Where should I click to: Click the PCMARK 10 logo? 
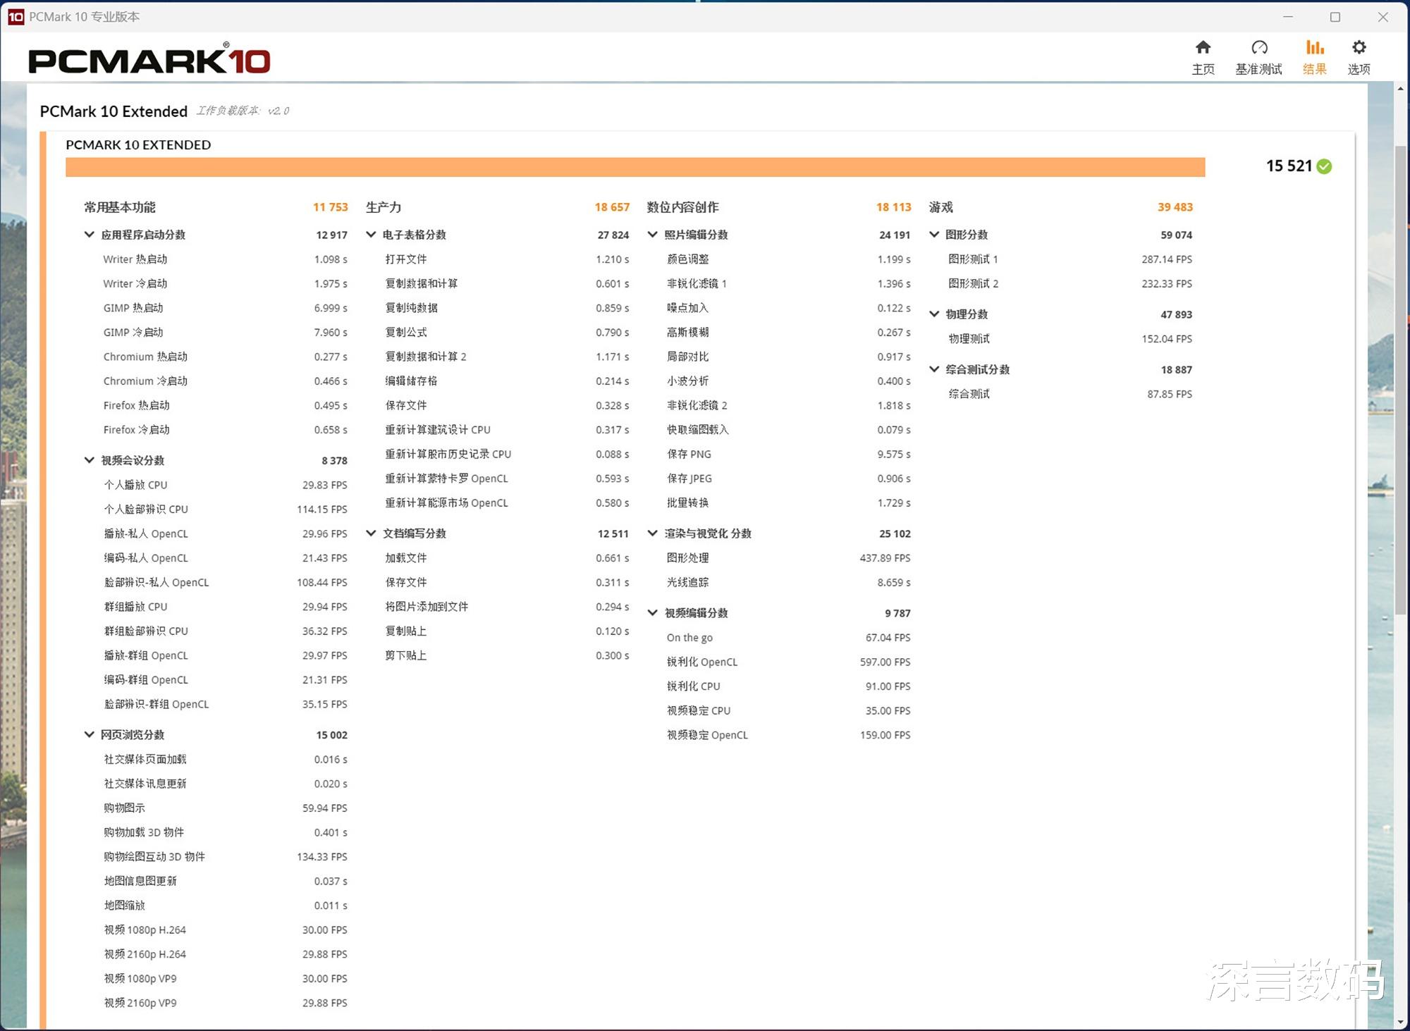pos(149,61)
